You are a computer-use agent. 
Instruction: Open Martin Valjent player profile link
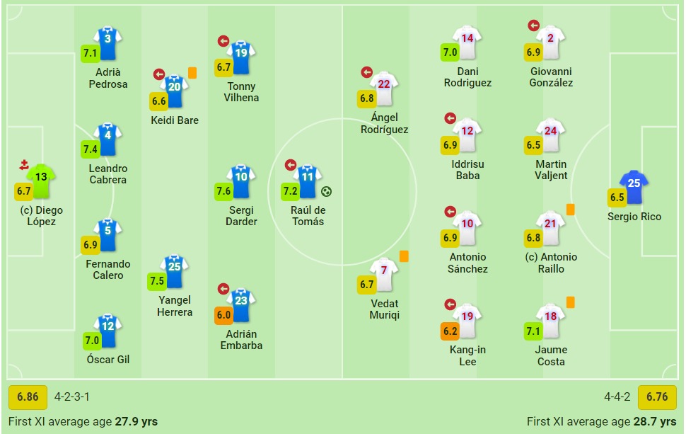coord(551,170)
